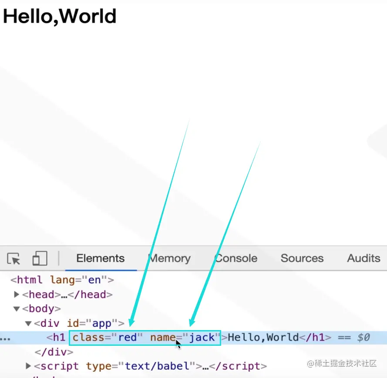The image size is (387, 378).
Task: Click the lang attribute value "en"
Action: point(94,280)
